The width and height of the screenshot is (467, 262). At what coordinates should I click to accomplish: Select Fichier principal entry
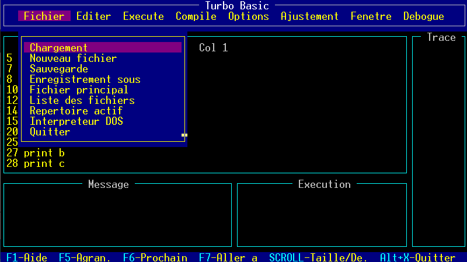103,90
